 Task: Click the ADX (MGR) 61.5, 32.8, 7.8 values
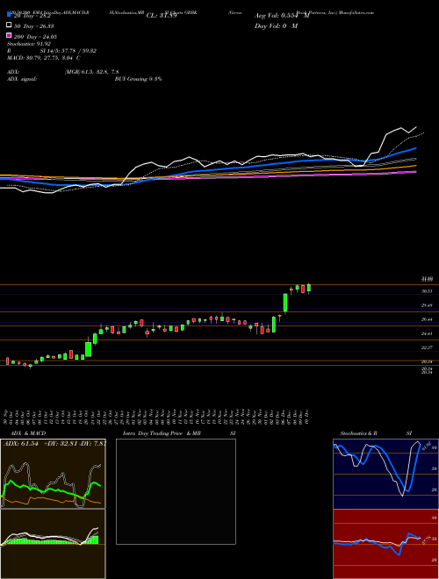click(91, 72)
